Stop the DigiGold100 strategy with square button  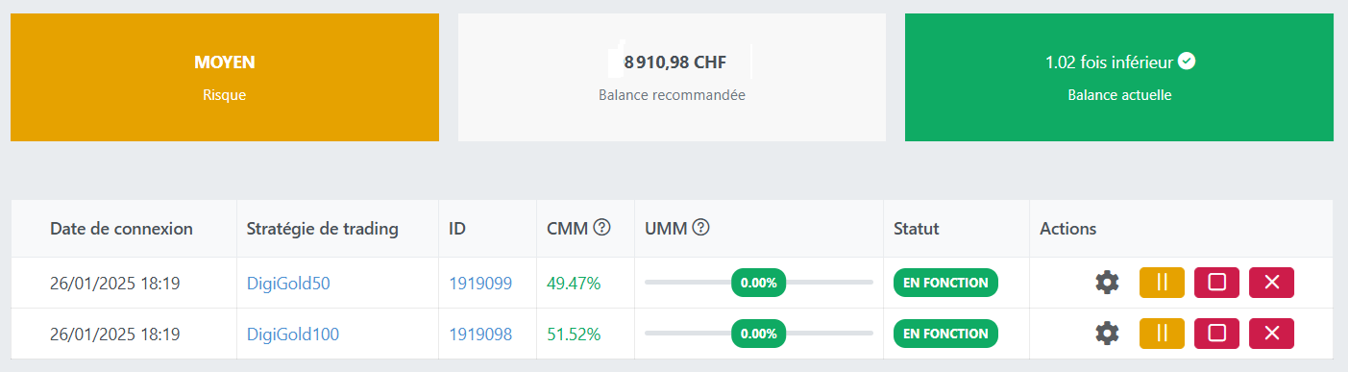(1216, 334)
